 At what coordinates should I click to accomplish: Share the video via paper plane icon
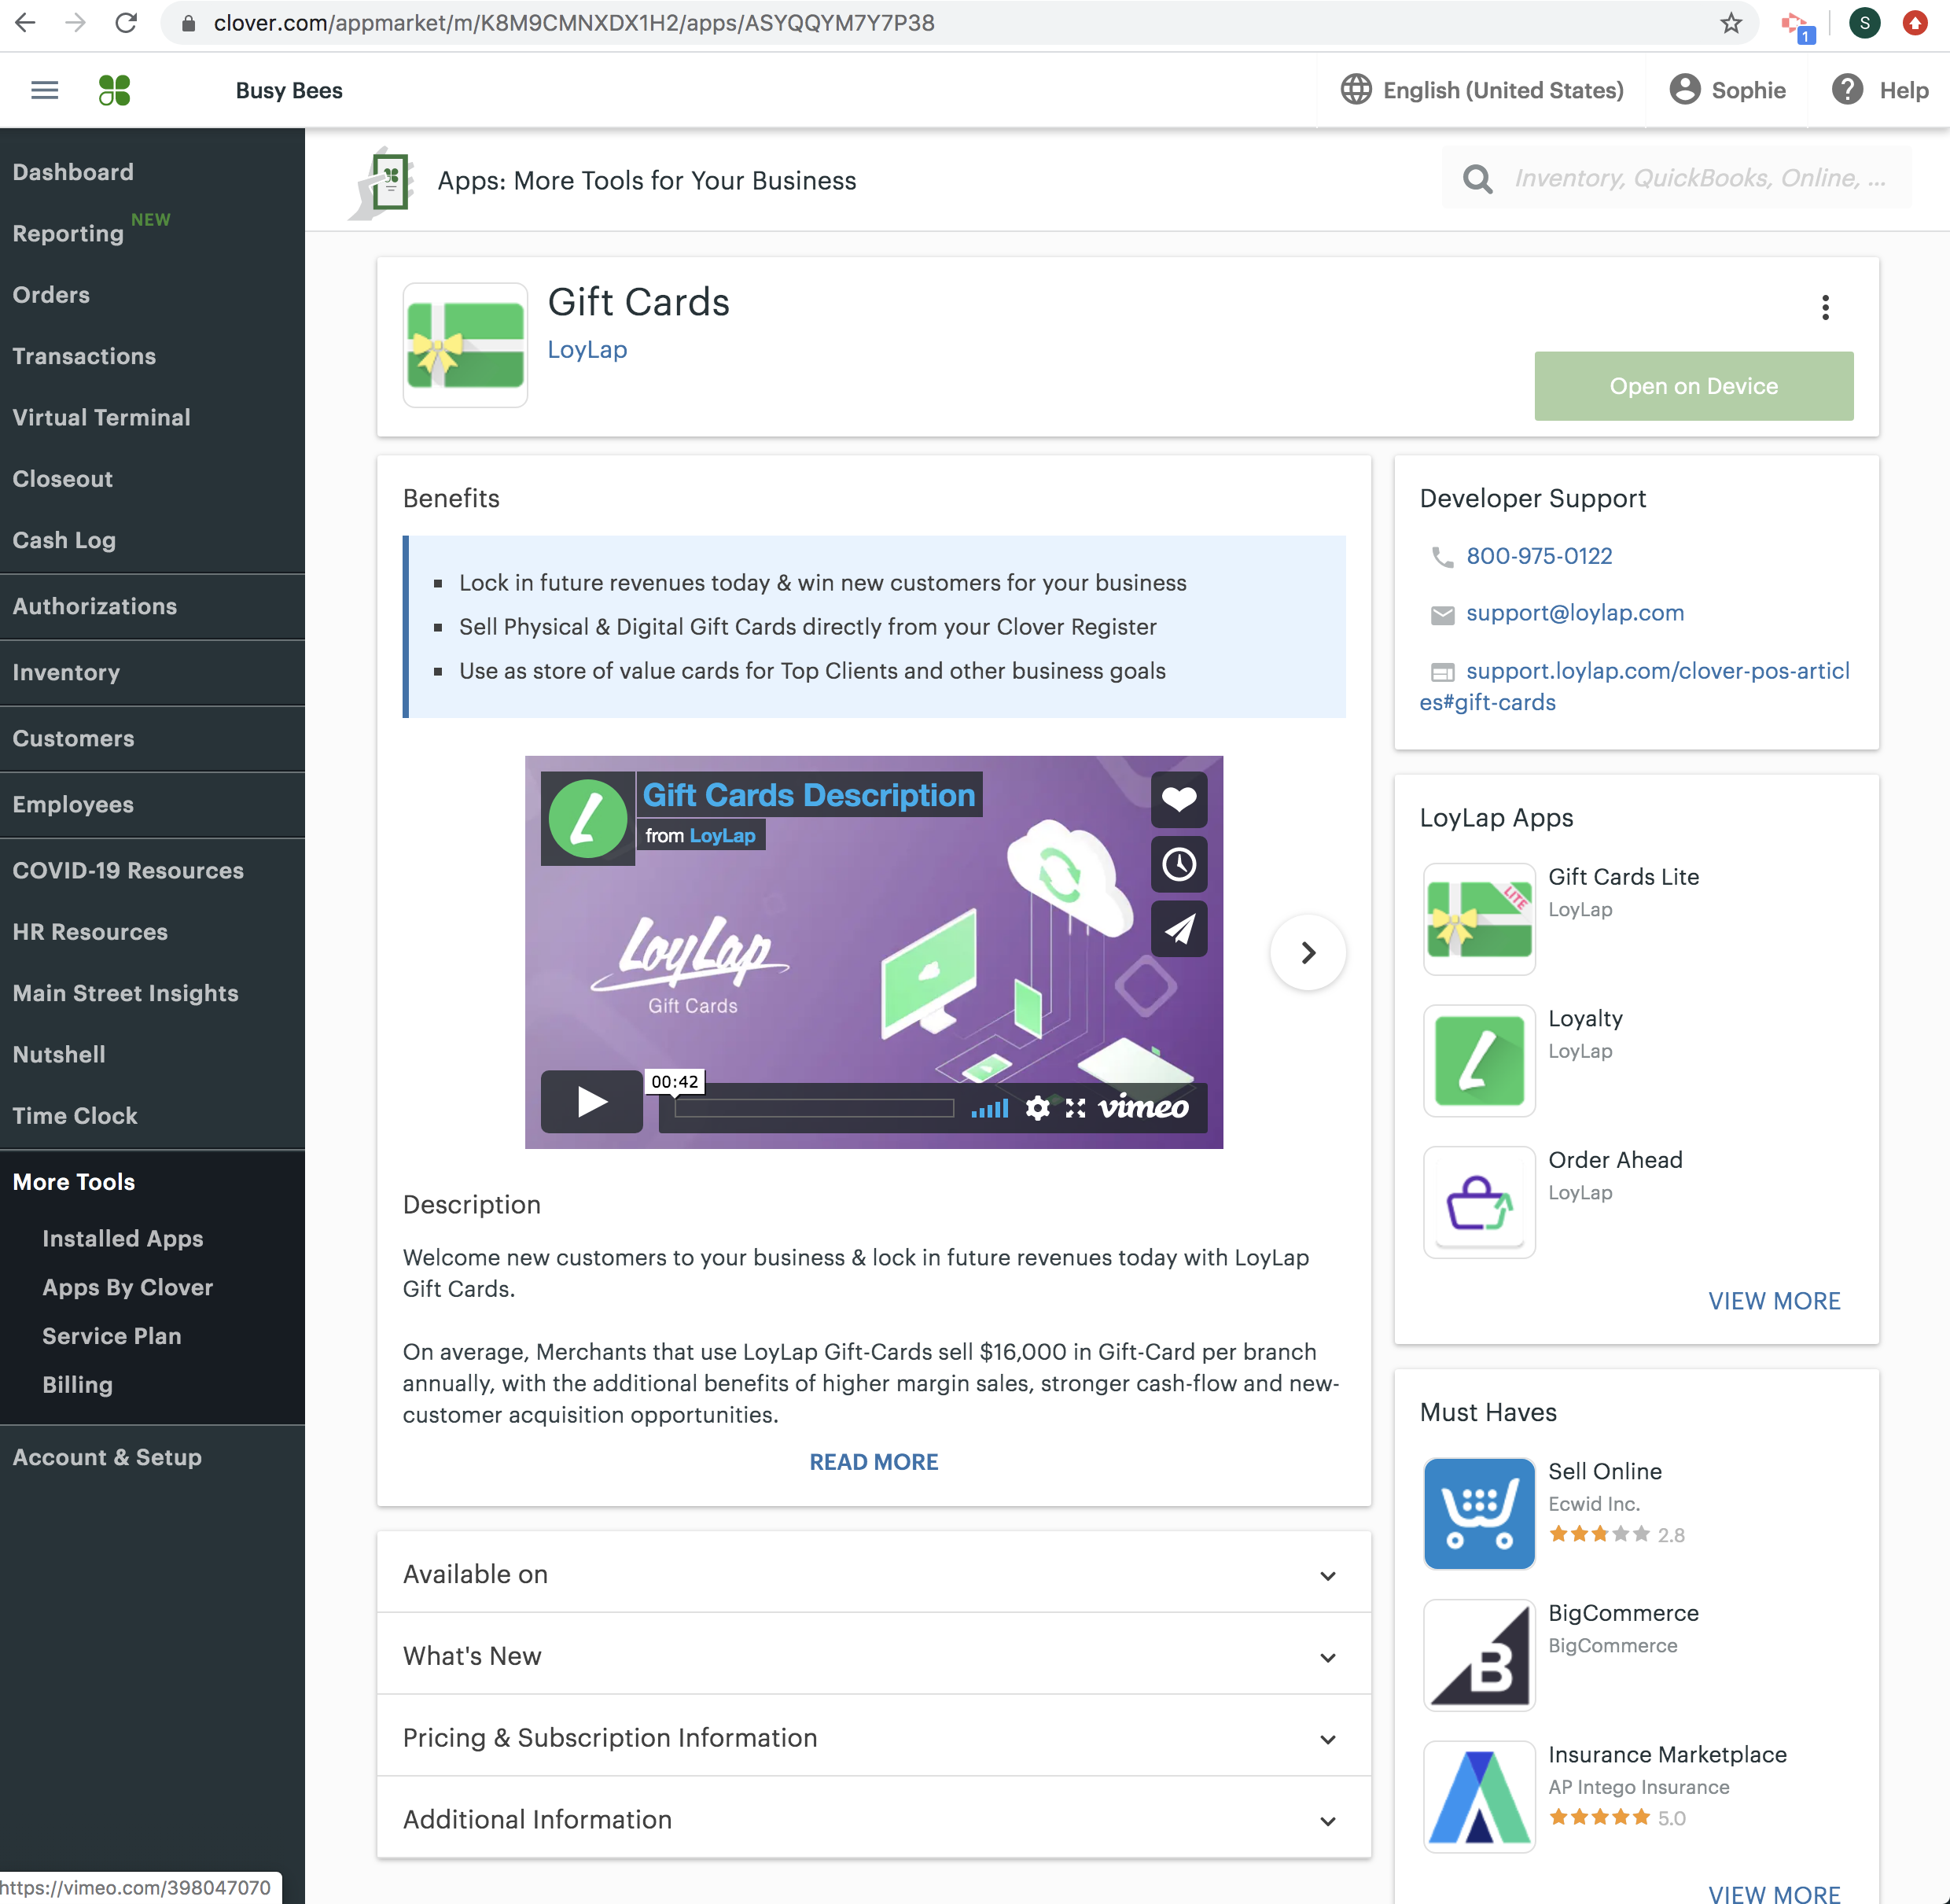(x=1178, y=929)
